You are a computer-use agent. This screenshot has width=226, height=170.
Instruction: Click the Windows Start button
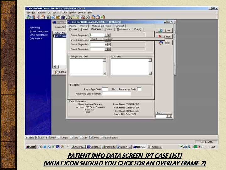click(x=30, y=147)
